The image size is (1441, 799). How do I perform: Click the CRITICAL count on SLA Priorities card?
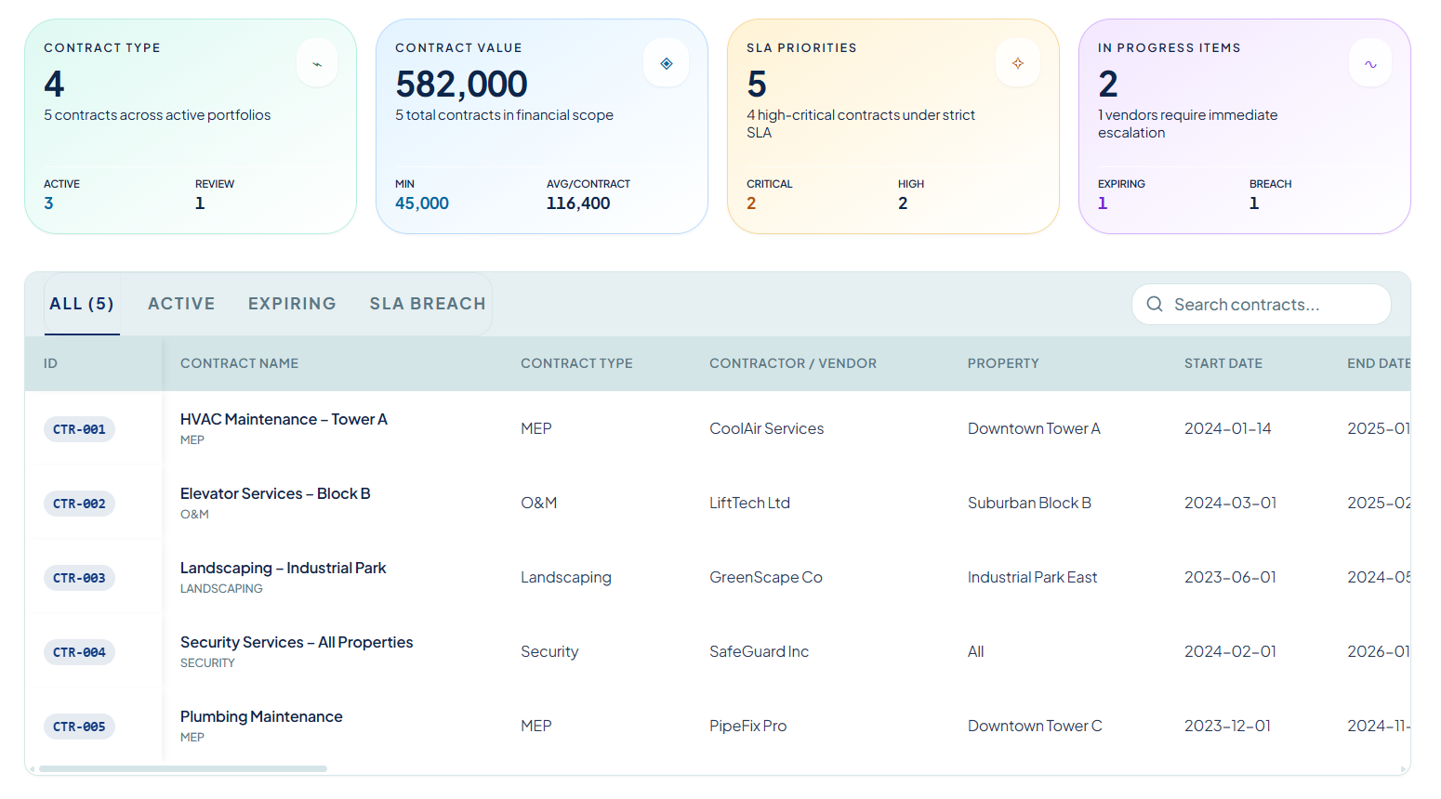tap(751, 203)
